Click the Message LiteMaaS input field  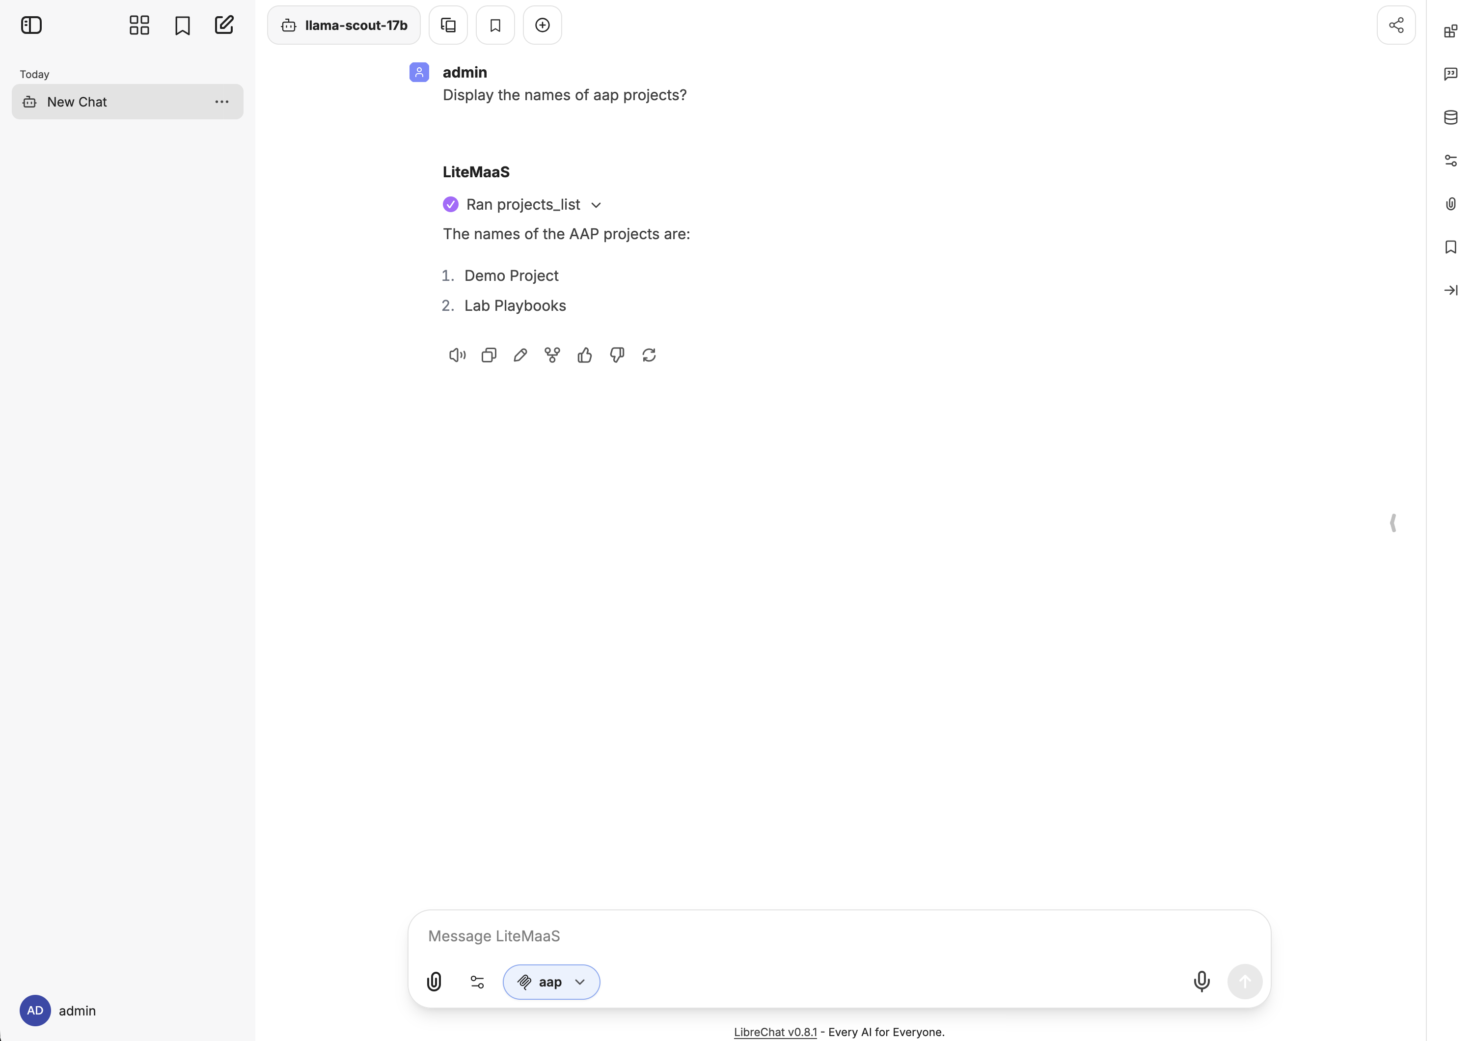770,936
